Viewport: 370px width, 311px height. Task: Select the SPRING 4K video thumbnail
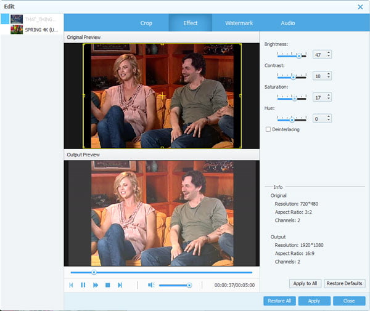point(17,30)
